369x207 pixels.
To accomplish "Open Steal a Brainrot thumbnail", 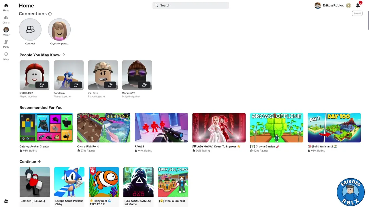I will pyautogui.click(x=173, y=182).
